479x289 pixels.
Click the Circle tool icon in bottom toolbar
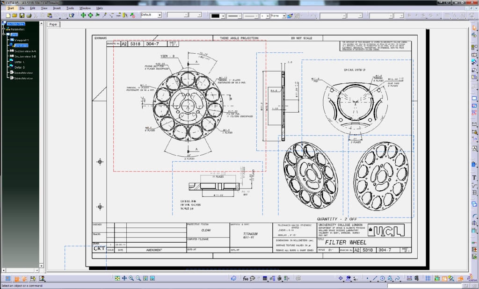(382, 278)
